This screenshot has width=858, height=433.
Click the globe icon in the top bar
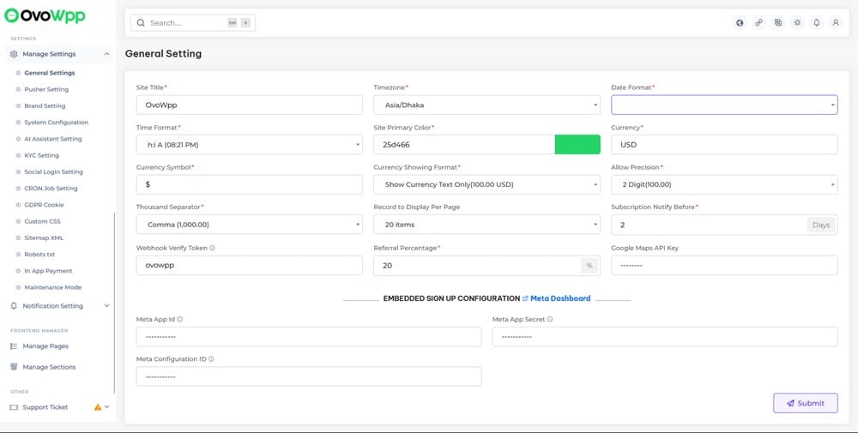click(x=740, y=23)
